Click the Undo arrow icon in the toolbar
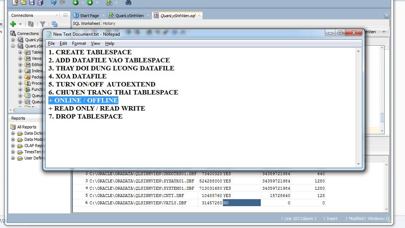The width and height of the screenshot is (405, 228). tap(54, 3)
